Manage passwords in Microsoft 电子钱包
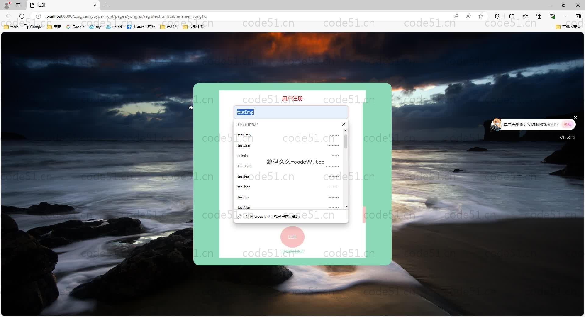The image size is (585, 317). [291, 216]
